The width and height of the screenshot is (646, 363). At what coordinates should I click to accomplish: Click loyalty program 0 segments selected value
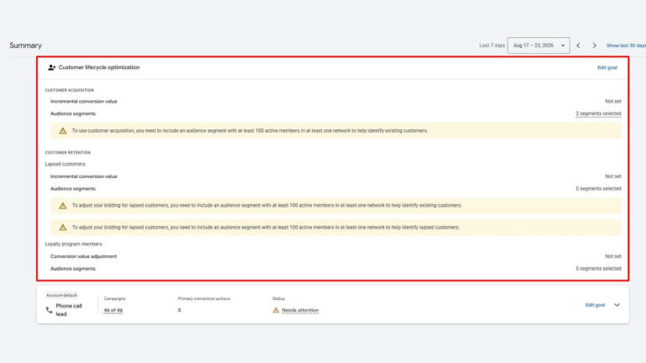(598, 268)
